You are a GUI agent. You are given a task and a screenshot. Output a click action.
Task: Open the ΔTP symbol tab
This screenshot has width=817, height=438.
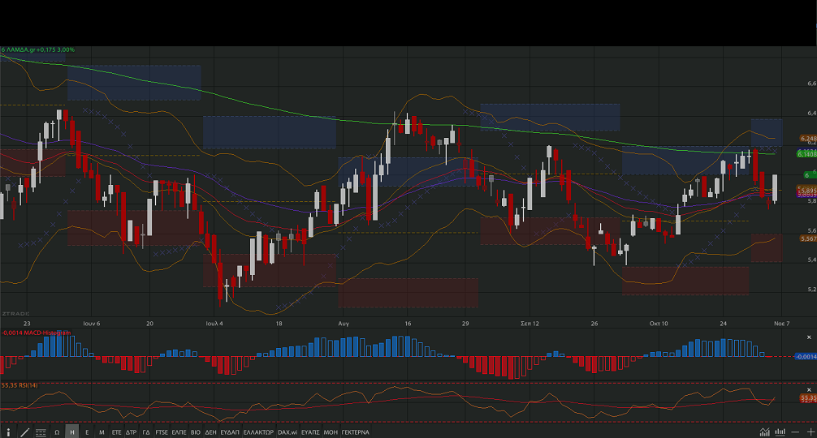point(131,432)
